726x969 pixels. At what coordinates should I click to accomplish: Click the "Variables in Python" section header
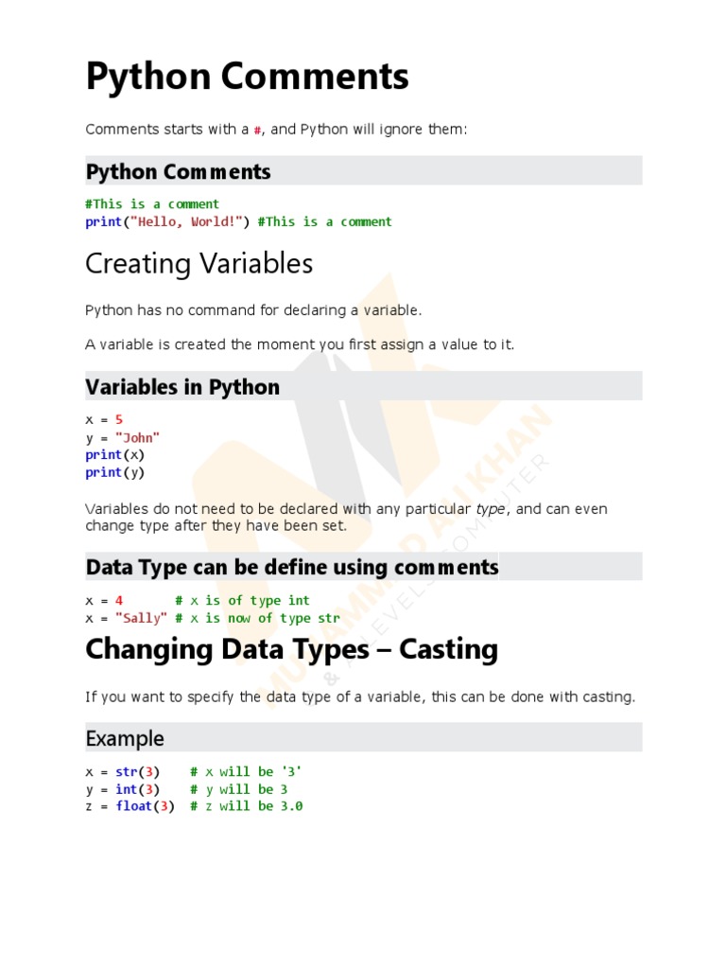click(x=182, y=387)
